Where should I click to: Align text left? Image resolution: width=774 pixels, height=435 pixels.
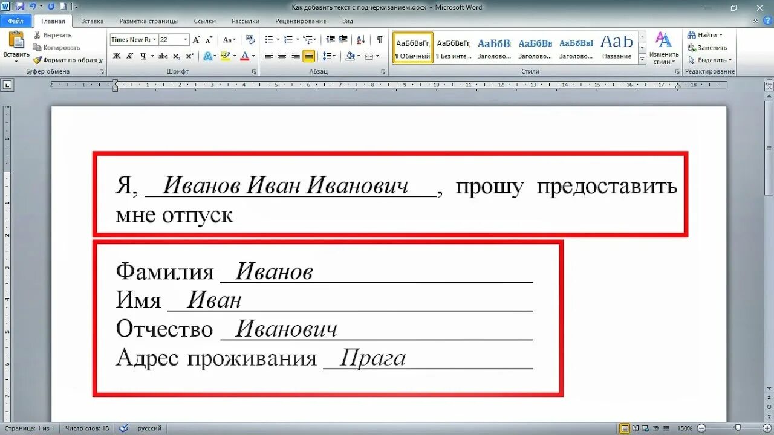[x=269, y=56]
